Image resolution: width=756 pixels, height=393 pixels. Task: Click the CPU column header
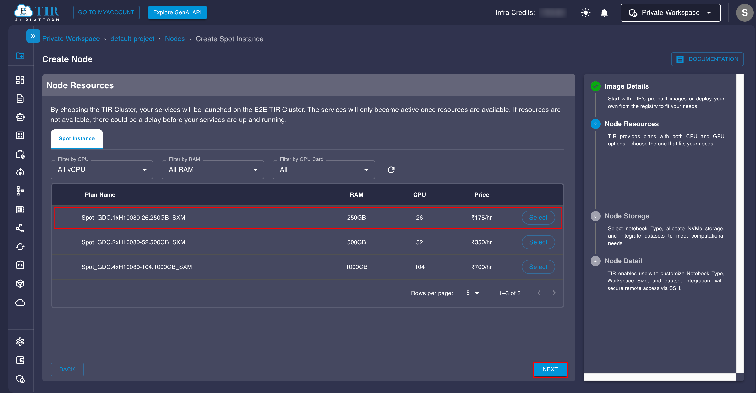point(419,195)
